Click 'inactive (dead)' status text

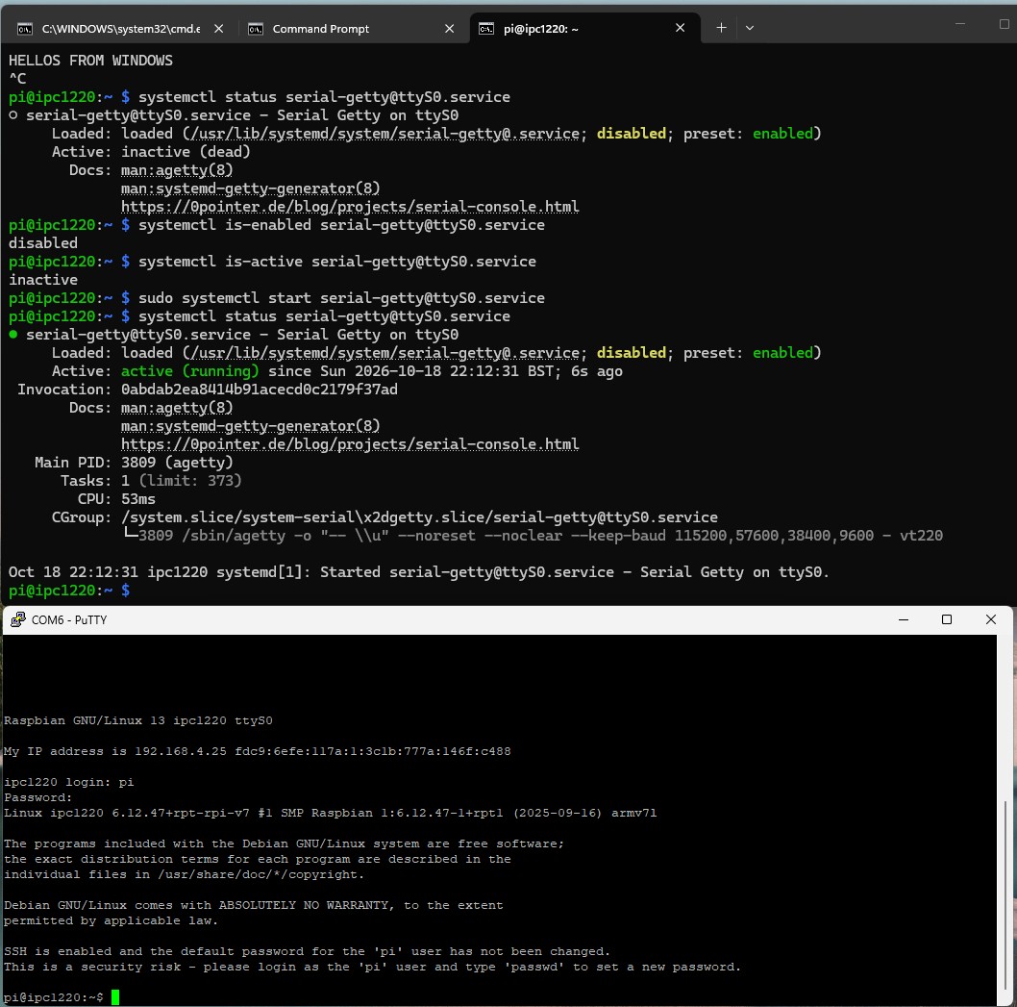pos(186,152)
